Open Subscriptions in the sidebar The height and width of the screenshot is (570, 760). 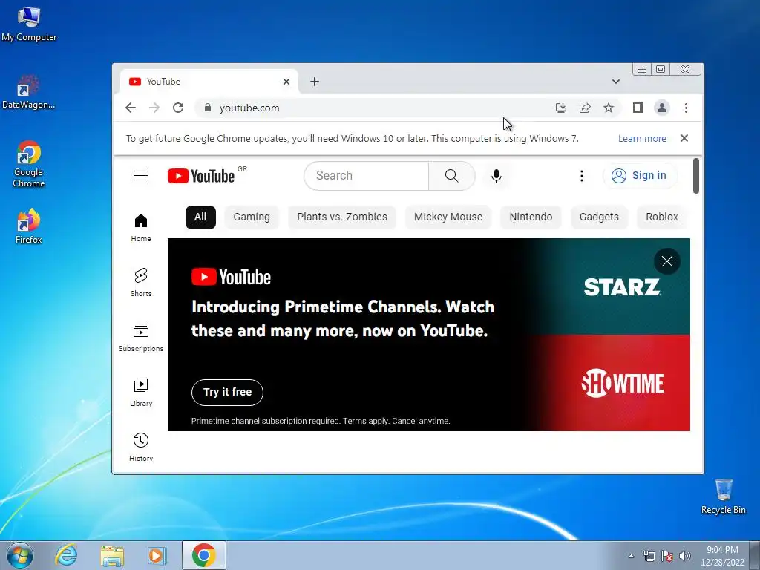pyautogui.click(x=141, y=338)
